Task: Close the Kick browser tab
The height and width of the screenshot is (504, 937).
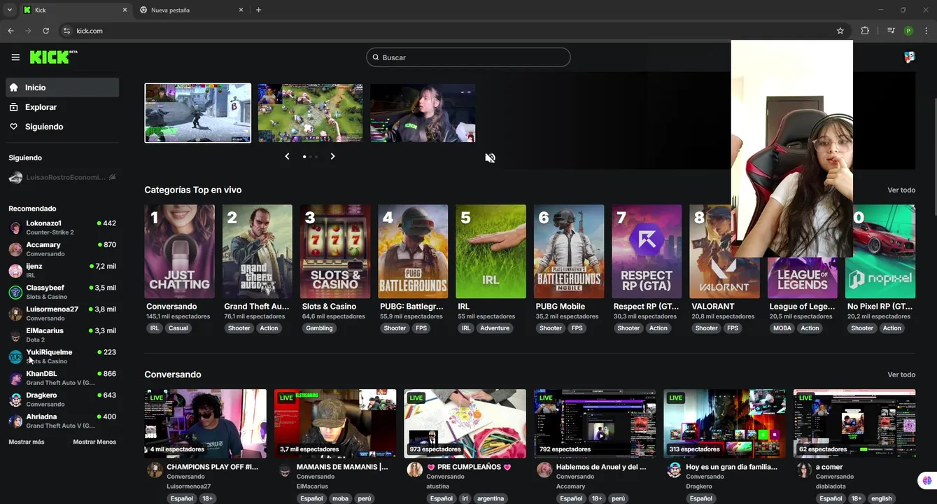Action: (125, 10)
